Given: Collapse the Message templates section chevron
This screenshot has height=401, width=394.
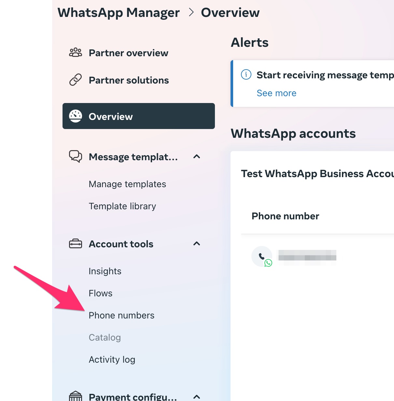Looking at the screenshot, I should pyautogui.click(x=197, y=157).
